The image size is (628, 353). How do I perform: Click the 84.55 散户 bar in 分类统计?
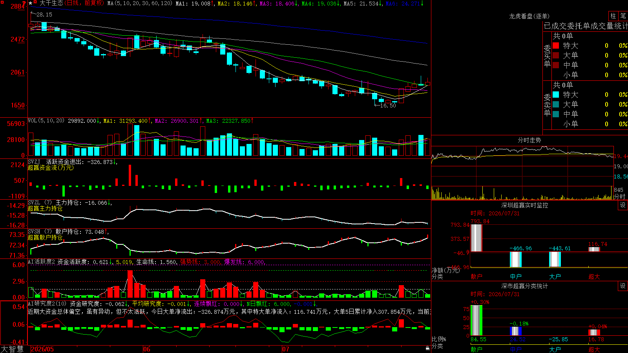click(x=476, y=320)
